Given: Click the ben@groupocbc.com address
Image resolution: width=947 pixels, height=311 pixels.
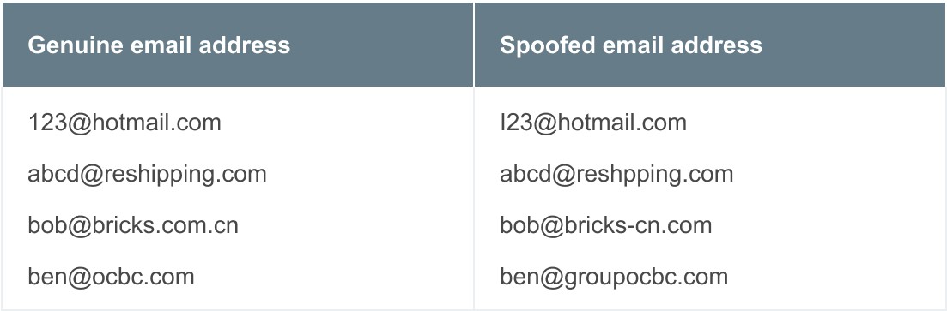Looking at the screenshot, I should (x=614, y=278).
